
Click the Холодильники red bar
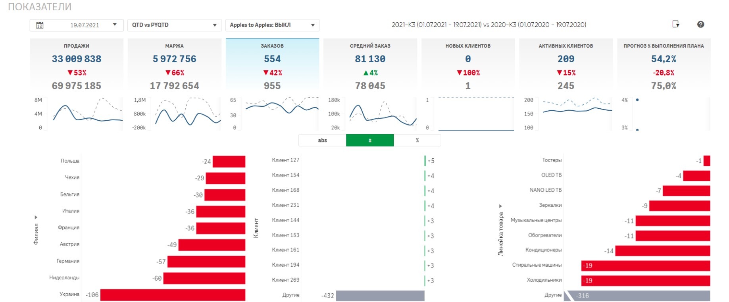point(646,281)
